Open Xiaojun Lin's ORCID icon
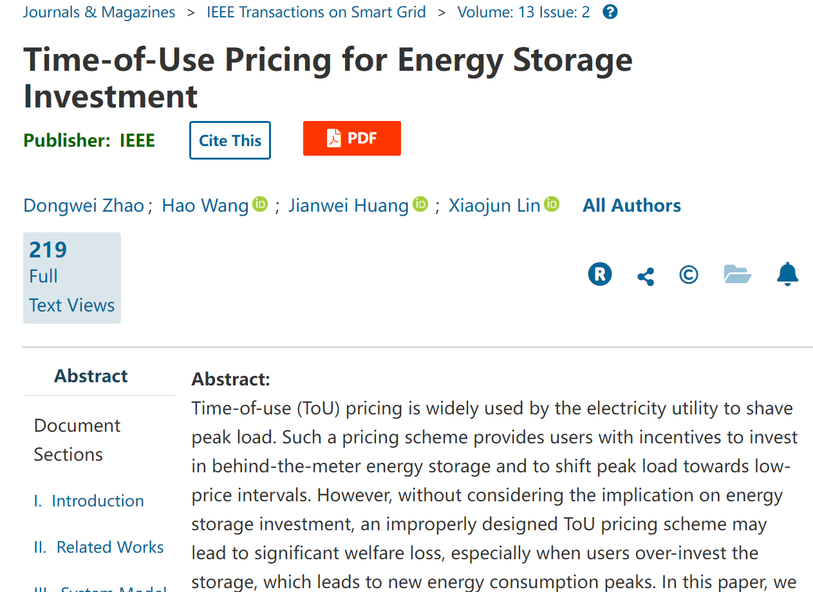 tap(552, 205)
